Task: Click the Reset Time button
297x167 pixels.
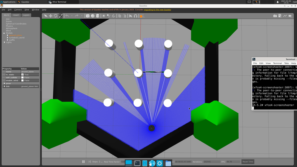Action: click(x=248, y=162)
